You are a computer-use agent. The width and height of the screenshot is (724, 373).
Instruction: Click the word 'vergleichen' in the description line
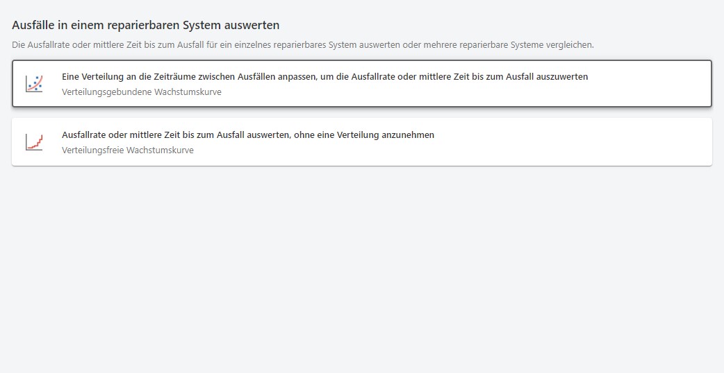(x=571, y=45)
